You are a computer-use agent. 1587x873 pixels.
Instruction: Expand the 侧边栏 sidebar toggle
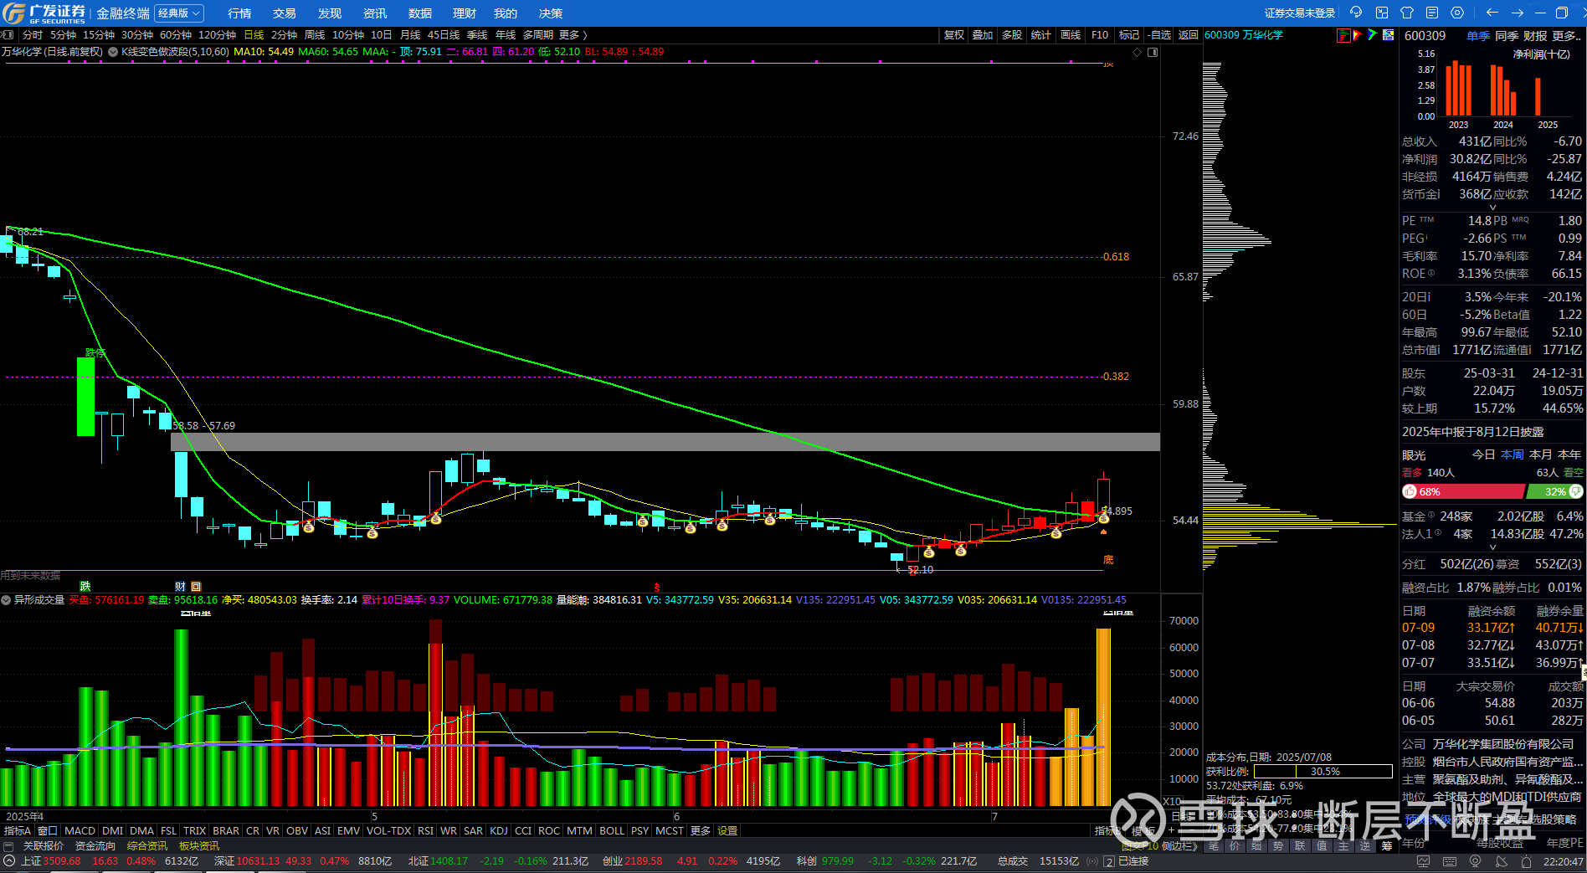[x=1179, y=846]
